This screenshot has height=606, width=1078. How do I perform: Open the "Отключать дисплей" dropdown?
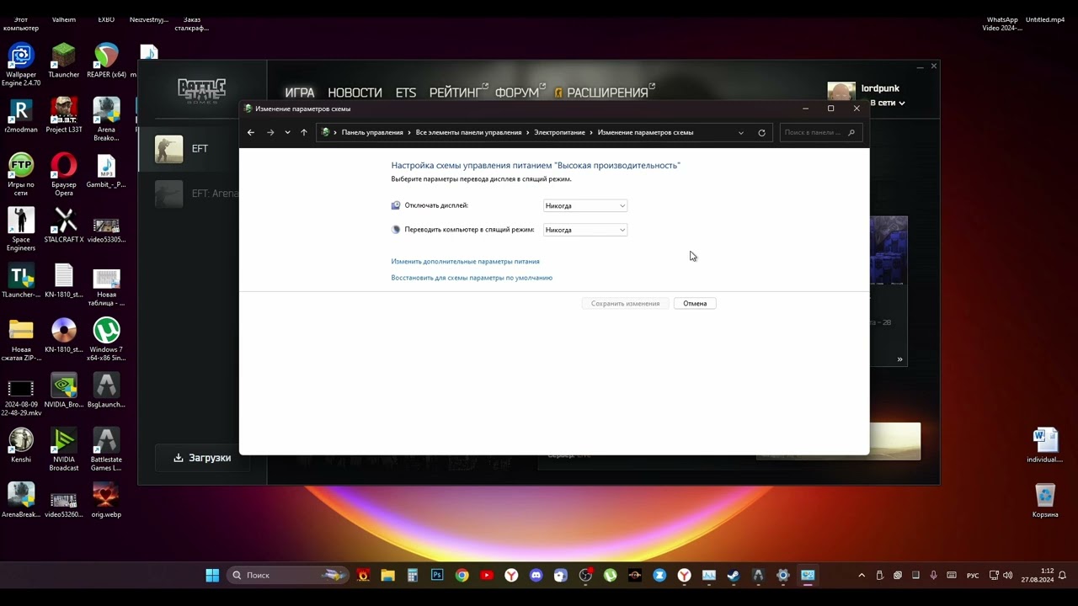click(585, 205)
